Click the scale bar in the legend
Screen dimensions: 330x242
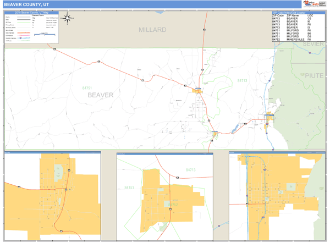pyautogui.click(x=45, y=34)
